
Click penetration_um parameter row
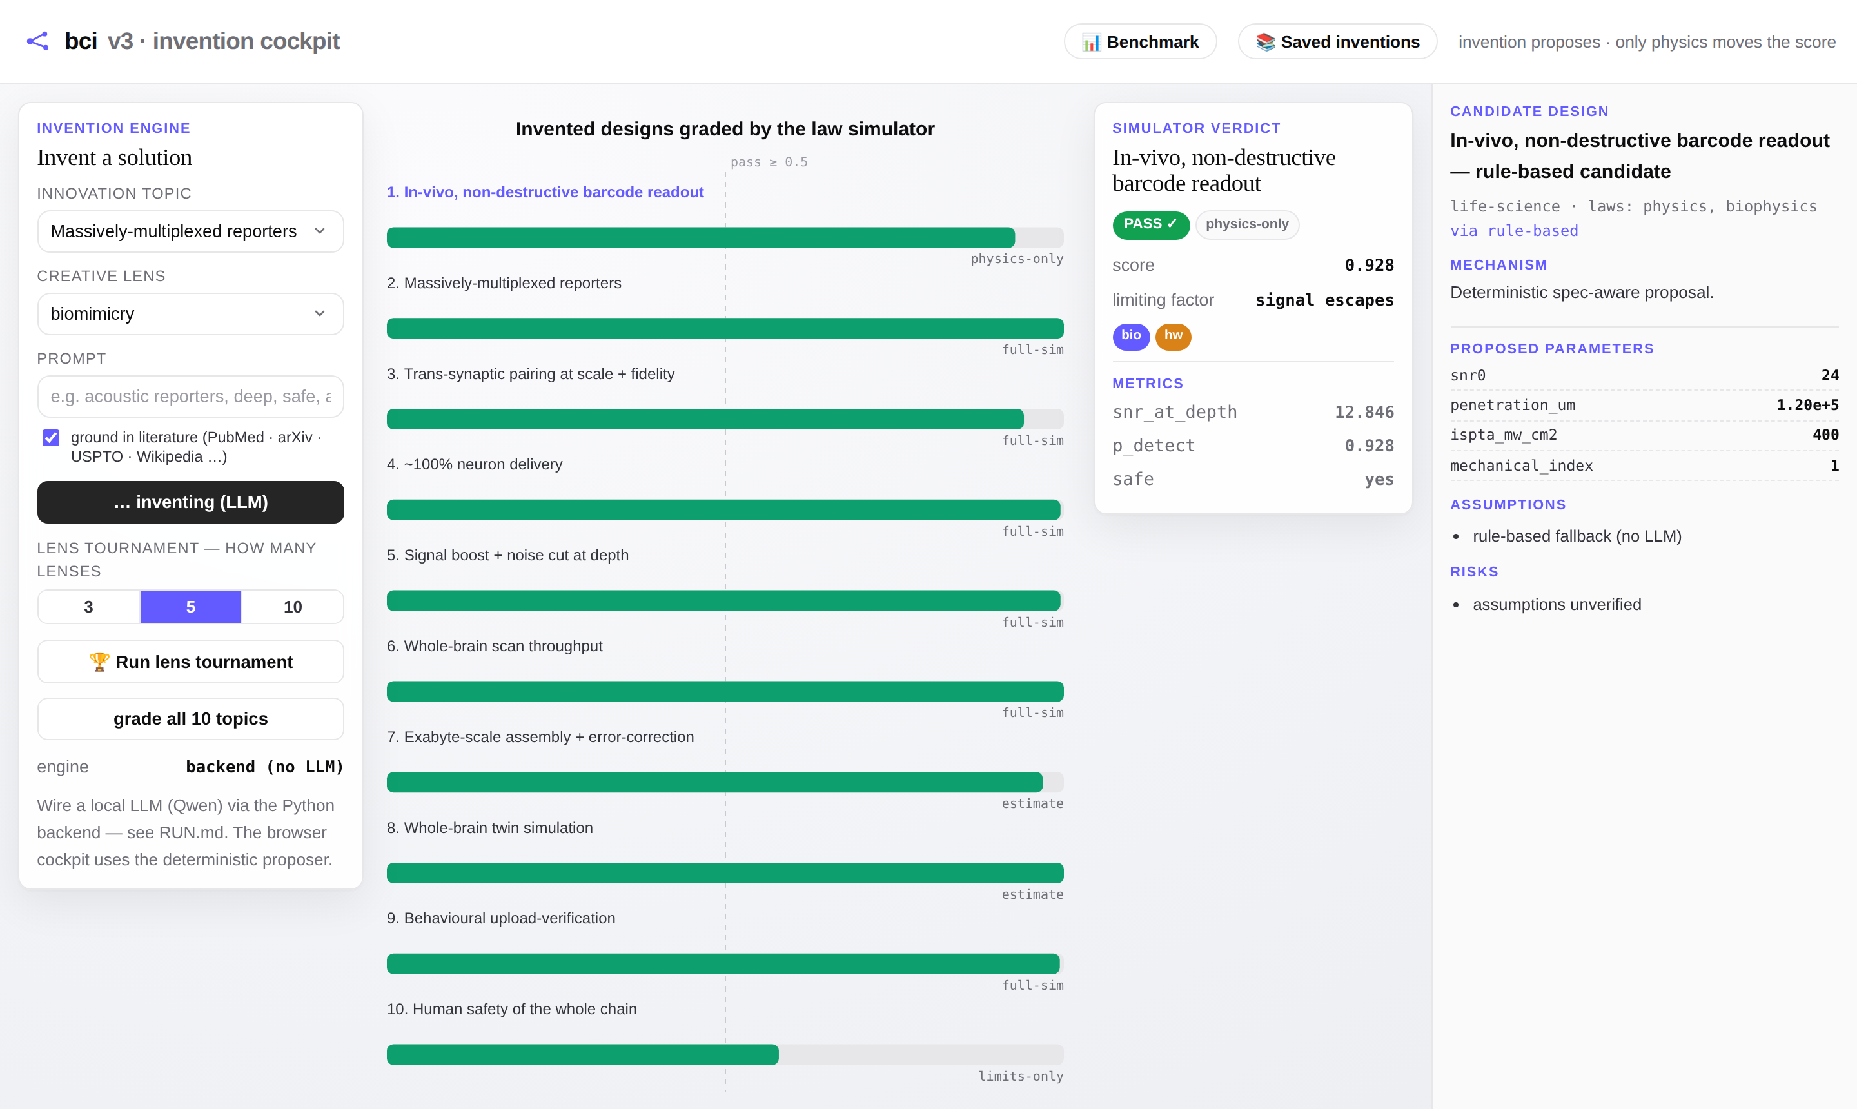[1644, 406]
